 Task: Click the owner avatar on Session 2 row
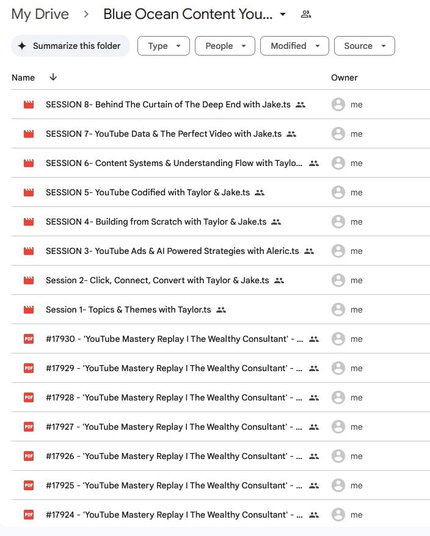338,281
